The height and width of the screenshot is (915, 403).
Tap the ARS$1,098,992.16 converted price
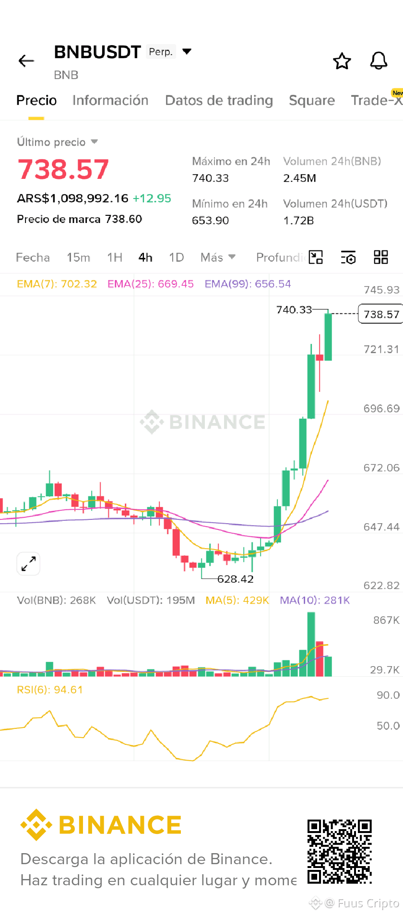tap(72, 199)
